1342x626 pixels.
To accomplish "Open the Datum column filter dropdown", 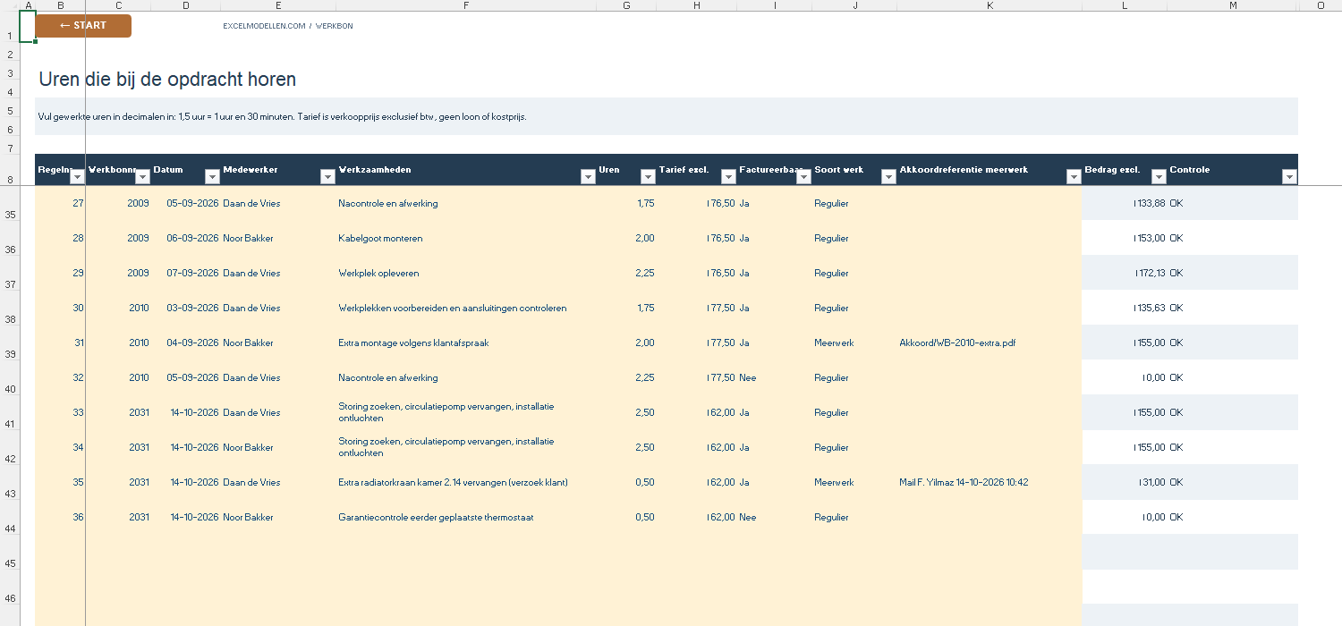I will (212, 176).
